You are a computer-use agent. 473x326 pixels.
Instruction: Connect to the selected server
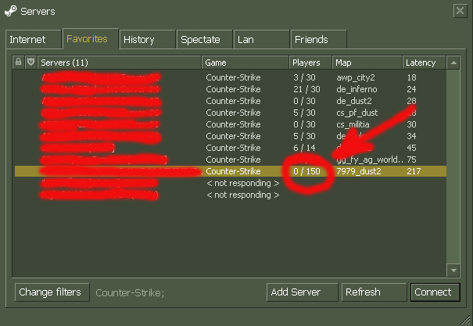[435, 292]
